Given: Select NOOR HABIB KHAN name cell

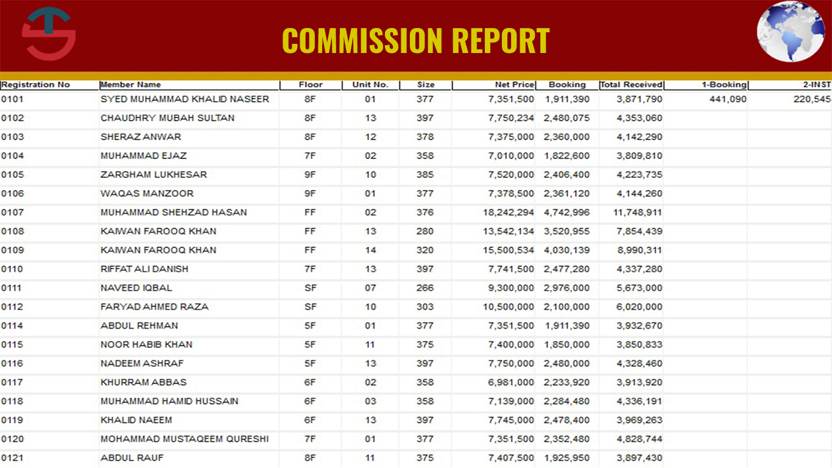Looking at the screenshot, I should [147, 344].
